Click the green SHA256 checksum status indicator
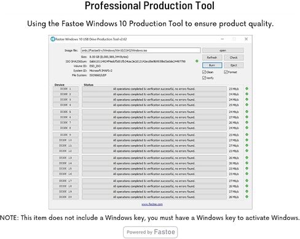This screenshot has height=239, width=300. coord(197,61)
